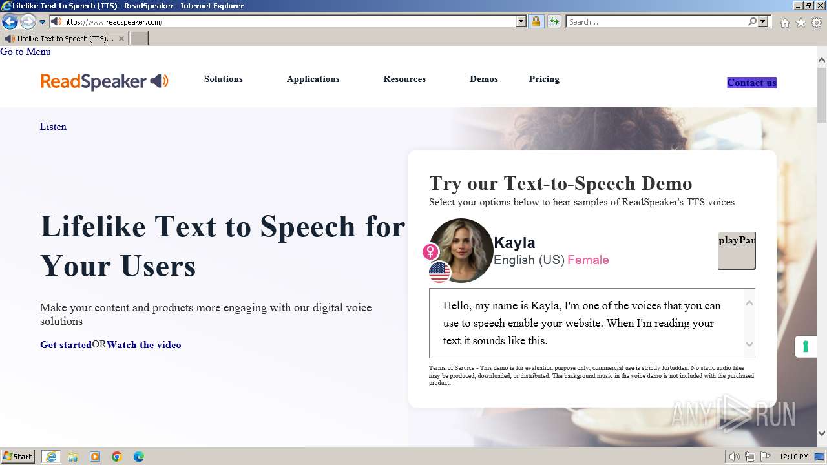The height and width of the screenshot is (465, 827).
Task: Click the English (US) language label
Action: pyautogui.click(x=529, y=260)
